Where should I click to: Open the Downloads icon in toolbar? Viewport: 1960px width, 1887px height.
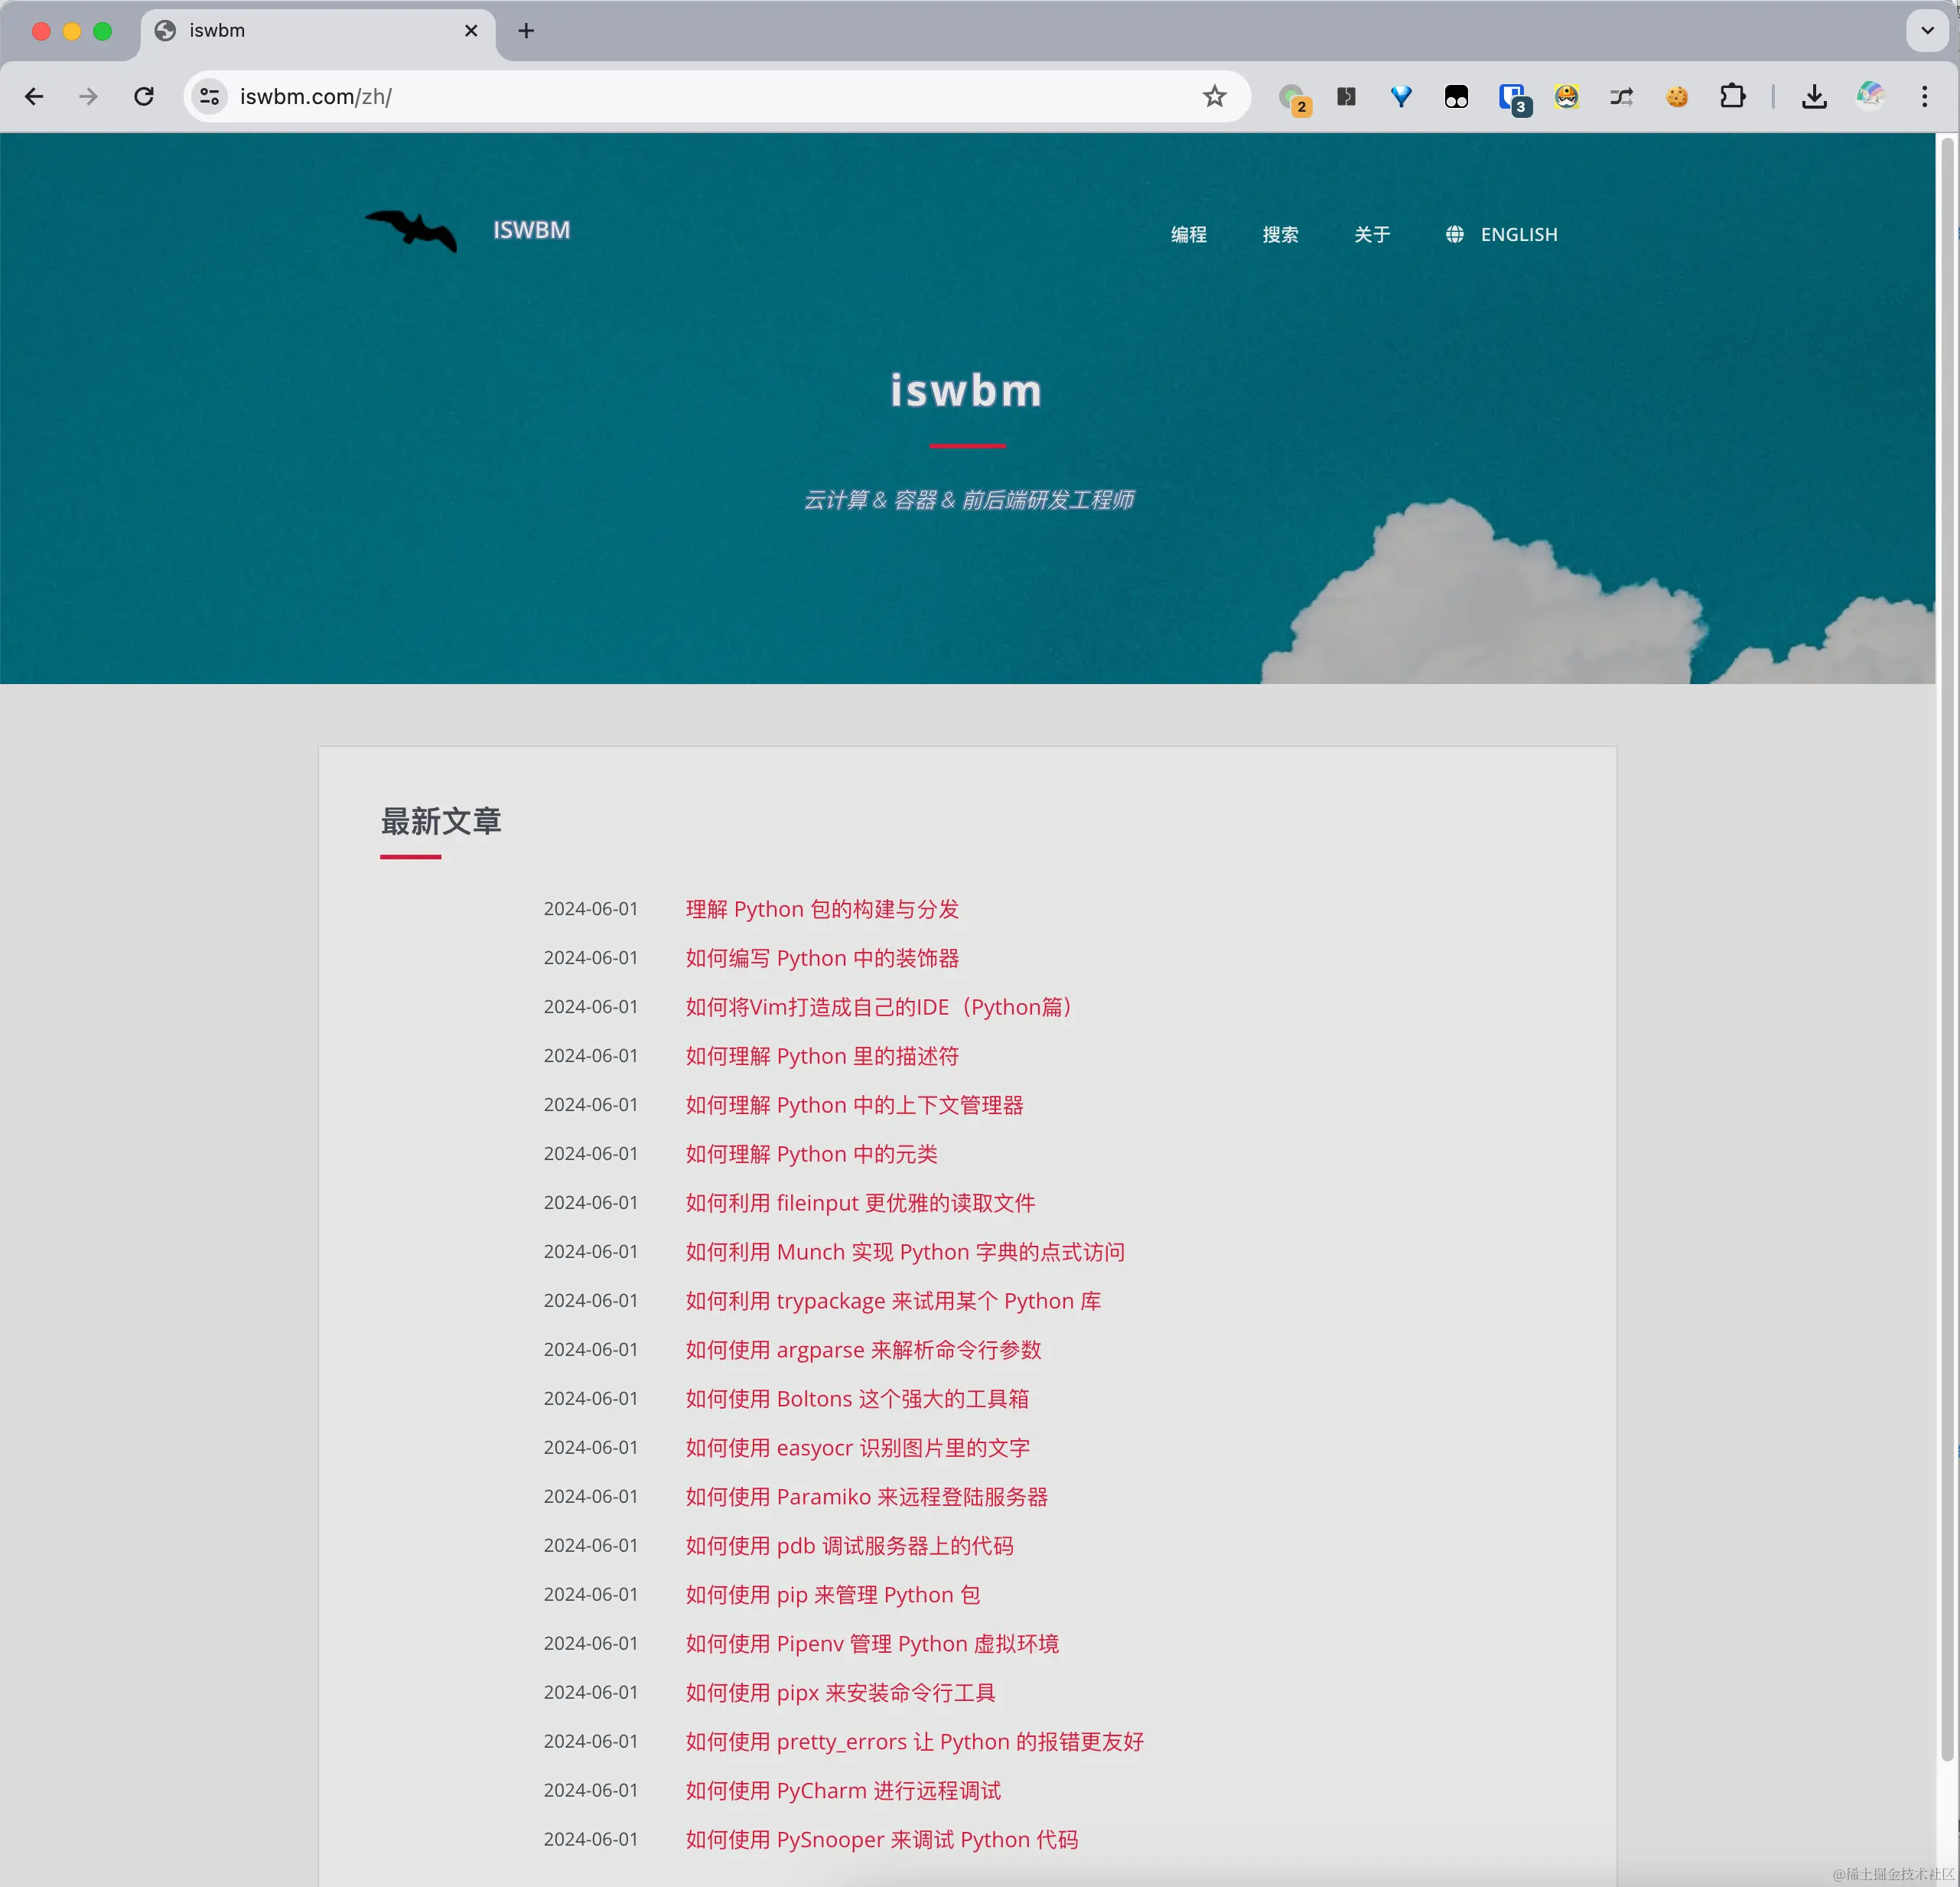(1814, 96)
